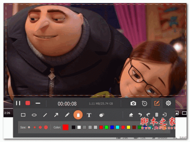Pick the red swatch between cyan and yellow

[x=123, y=127]
